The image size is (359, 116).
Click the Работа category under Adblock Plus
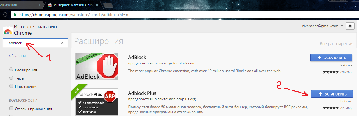[346, 101]
